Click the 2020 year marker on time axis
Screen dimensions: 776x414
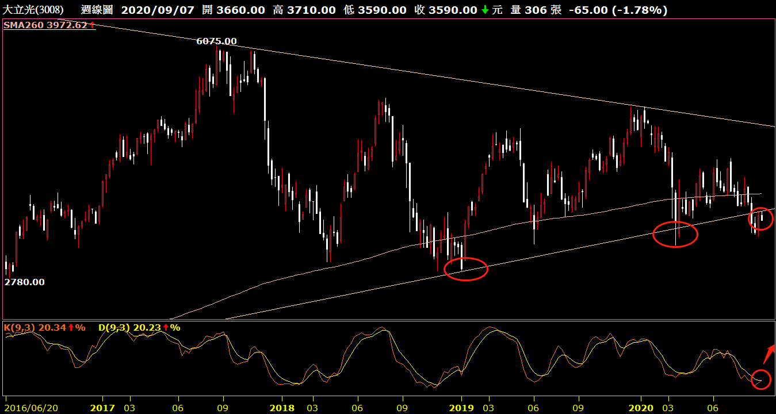click(641, 408)
